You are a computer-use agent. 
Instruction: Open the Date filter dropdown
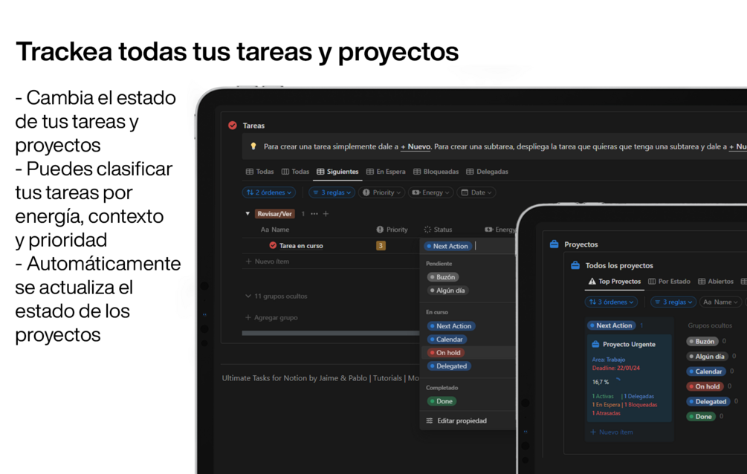476,192
